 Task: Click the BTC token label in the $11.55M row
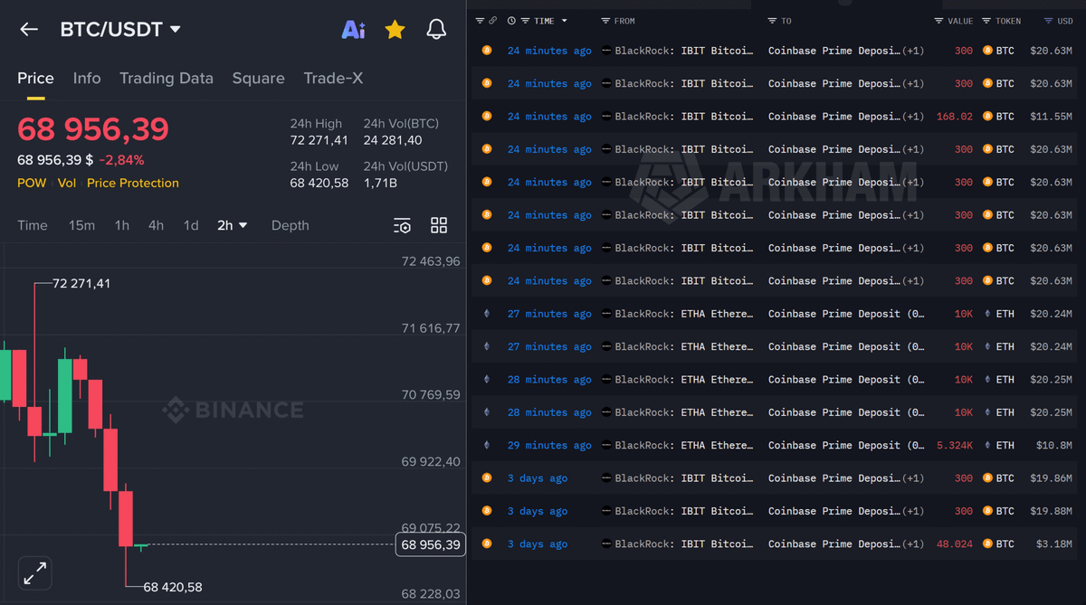click(x=1005, y=117)
